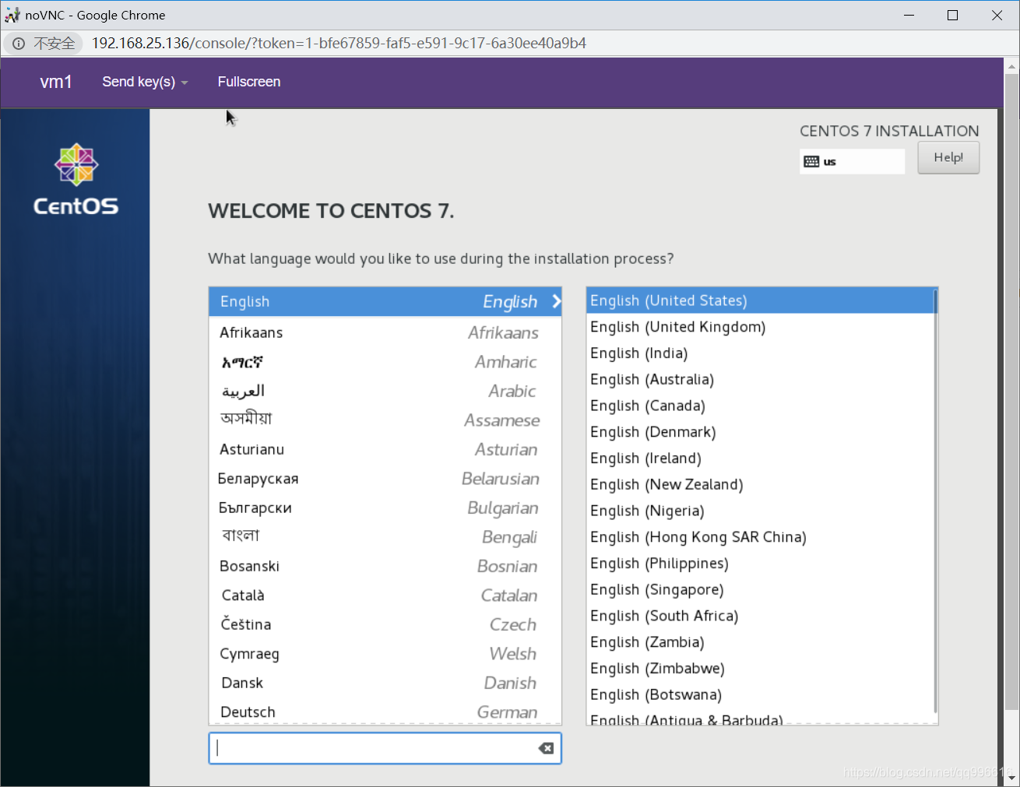Minimize the Chrome window
This screenshot has width=1020, height=787.
click(x=909, y=15)
